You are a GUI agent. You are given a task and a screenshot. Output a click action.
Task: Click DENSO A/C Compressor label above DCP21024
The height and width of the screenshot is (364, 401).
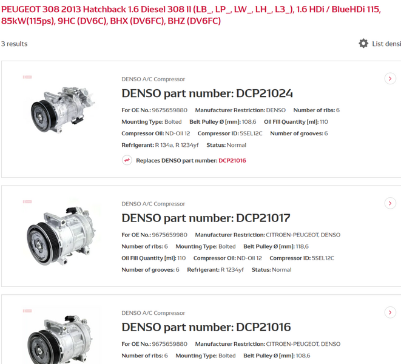tap(153, 79)
